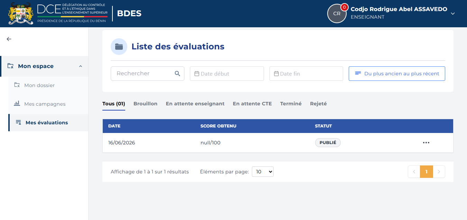Click the user name Codjo Rodrigue Abel ASSAVEDO
467x220 pixels.
(x=399, y=9)
